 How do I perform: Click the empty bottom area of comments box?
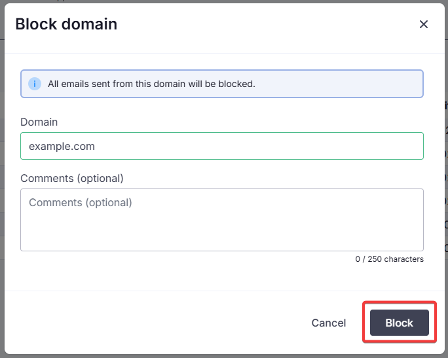click(x=222, y=237)
